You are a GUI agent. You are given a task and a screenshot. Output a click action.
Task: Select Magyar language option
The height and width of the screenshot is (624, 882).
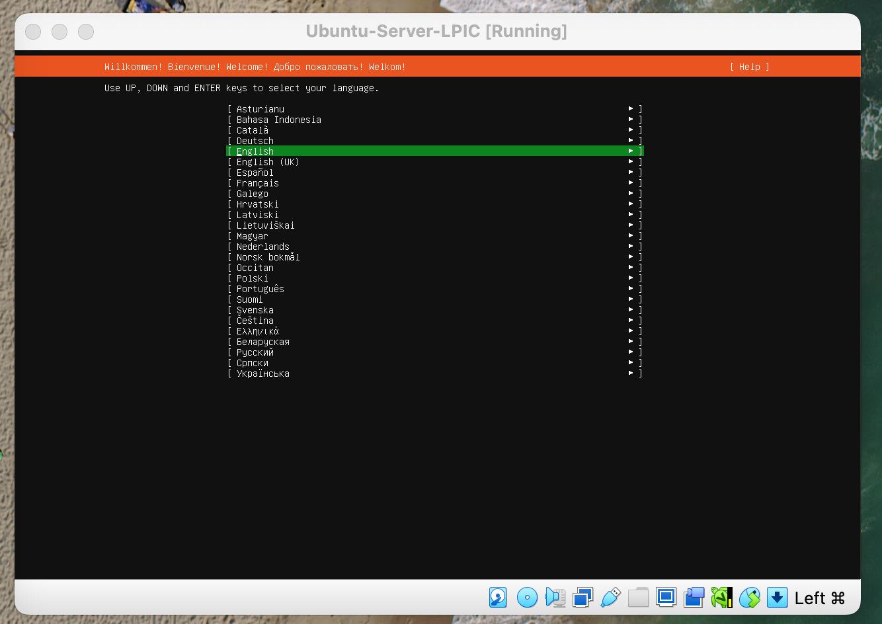coord(434,235)
